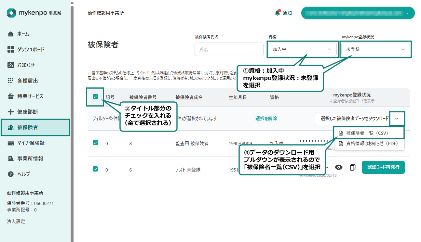Expand the download button's chevron arrow

[397, 119]
